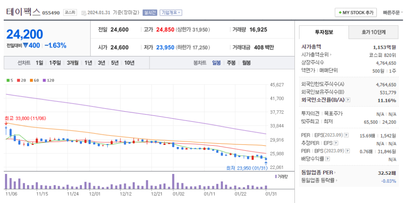
Task: Open help icon next to PBR BPS(2023.09)
Action: click(x=347, y=151)
